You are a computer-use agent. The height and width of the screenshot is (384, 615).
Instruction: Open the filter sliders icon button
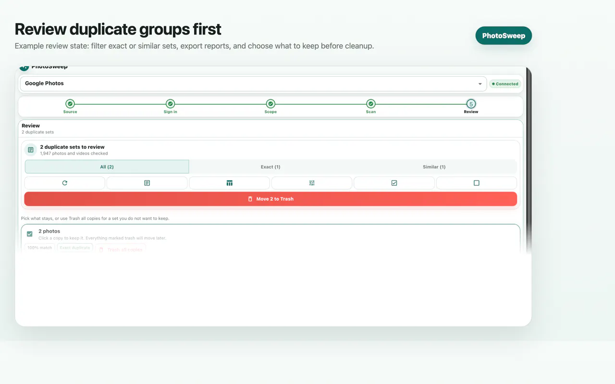[x=312, y=183]
